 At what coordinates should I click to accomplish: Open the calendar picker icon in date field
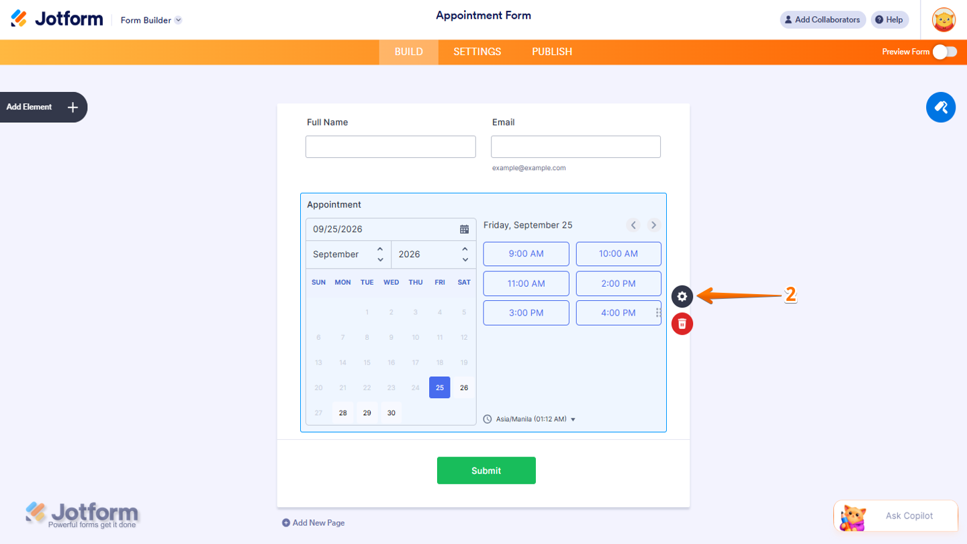tap(464, 229)
